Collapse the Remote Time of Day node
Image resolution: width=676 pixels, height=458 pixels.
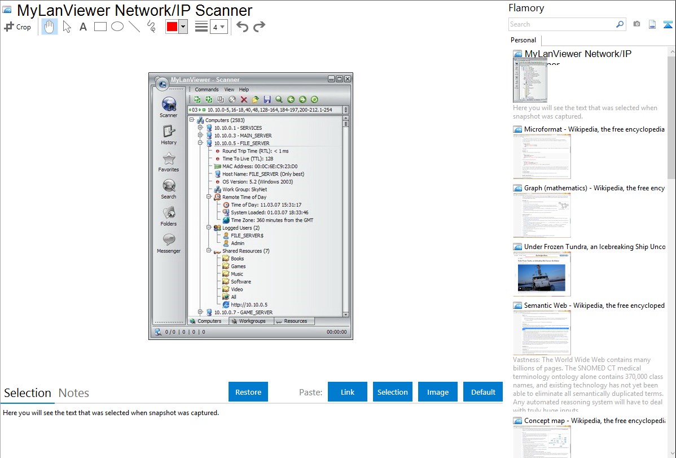pos(209,197)
